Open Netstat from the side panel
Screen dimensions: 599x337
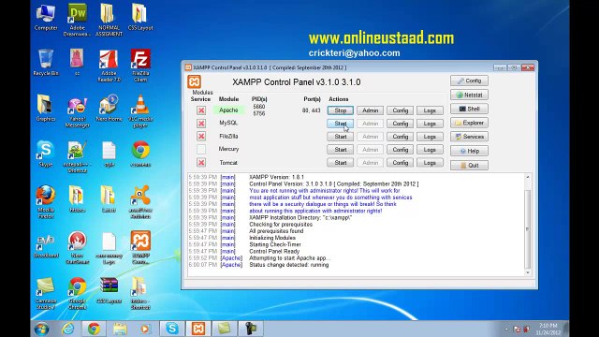coord(469,95)
